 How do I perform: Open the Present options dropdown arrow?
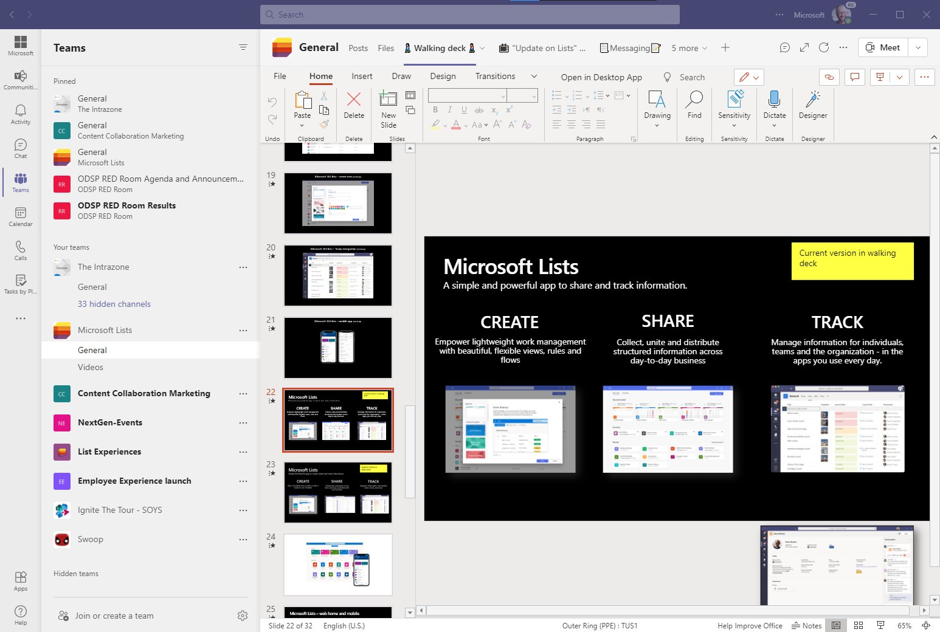pos(899,77)
